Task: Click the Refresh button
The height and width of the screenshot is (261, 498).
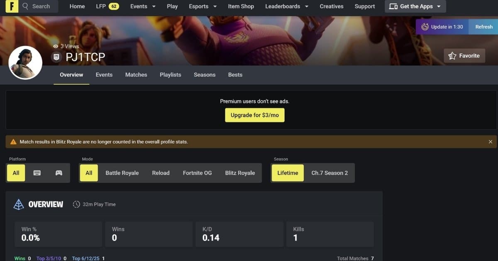Action: 484,27
